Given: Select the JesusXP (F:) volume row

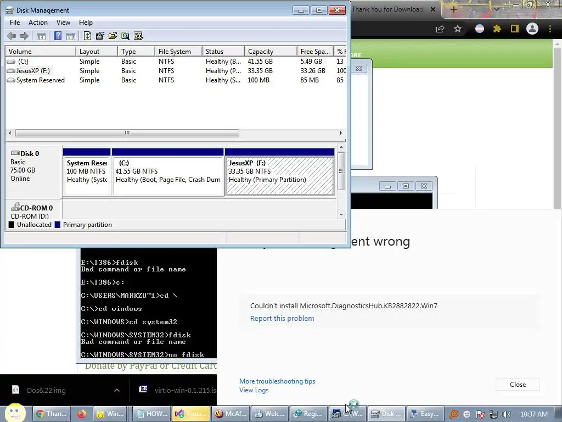Looking at the screenshot, I should pos(176,71).
